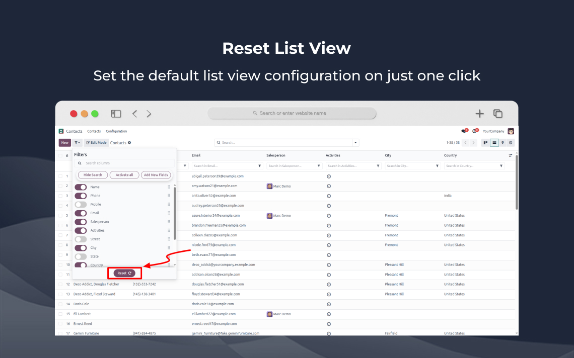Image resolution: width=574 pixels, height=358 pixels.
Task: Disable the Salesperson column toggle
Action: (x=81, y=222)
